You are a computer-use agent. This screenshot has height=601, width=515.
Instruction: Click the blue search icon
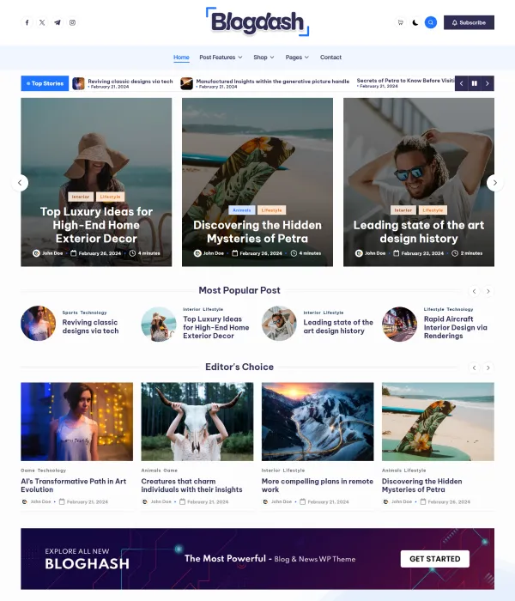431,22
